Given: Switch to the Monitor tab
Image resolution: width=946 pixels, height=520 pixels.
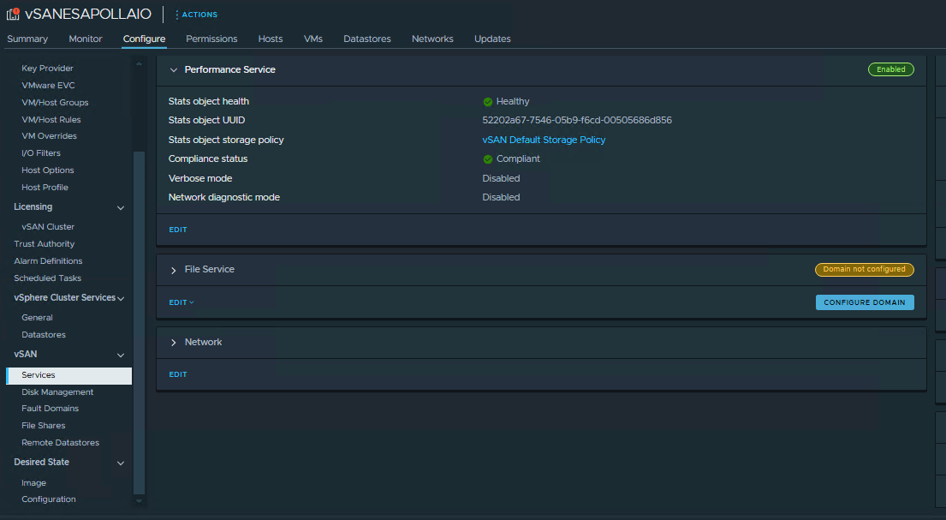Looking at the screenshot, I should coord(85,39).
